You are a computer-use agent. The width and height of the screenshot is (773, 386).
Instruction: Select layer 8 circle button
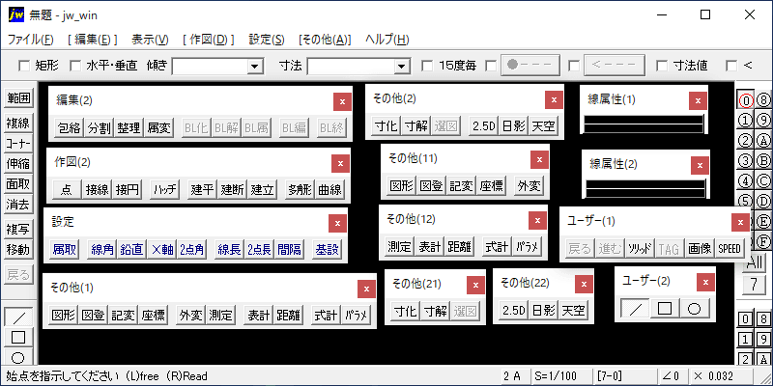(x=763, y=100)
